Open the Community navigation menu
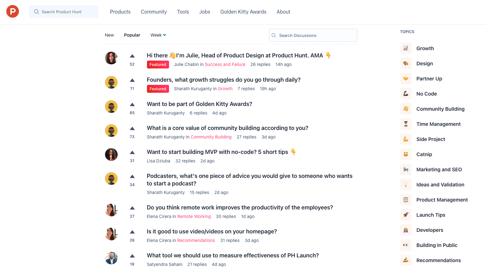This screenshot has height=270, width=486. (154, 12)
